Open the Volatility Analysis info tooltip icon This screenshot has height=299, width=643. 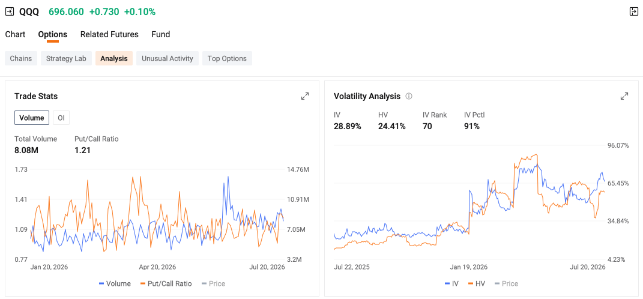click(408, 97)
